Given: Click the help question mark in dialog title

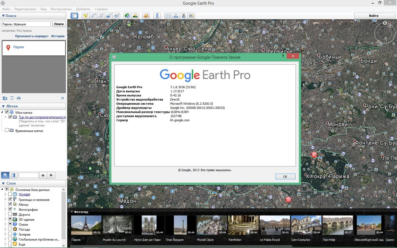Looking at the screenshot, I should [x=283, y=56].
